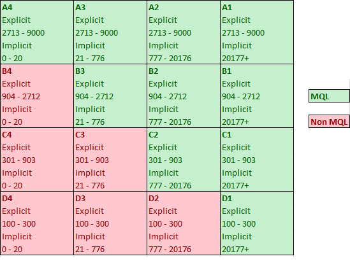
Task: Select the red C4 cell
Action: 37,160
